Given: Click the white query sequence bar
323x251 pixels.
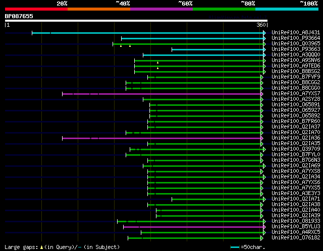Looking at the screenshot, I should (136, 21).
